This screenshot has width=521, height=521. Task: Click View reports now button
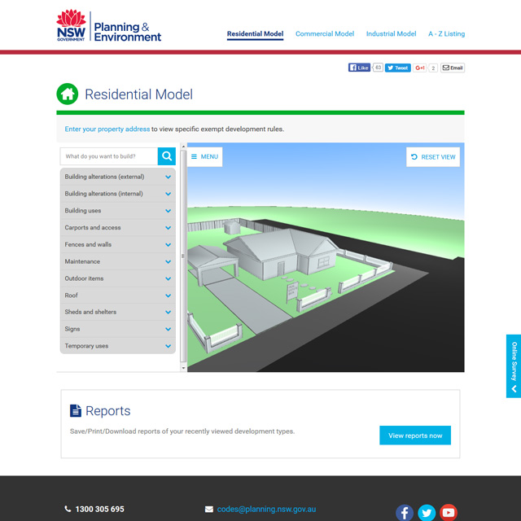coord(415,436)
